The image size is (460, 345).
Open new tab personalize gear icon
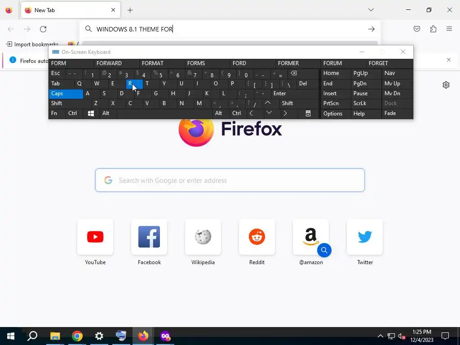click(446, 85)
